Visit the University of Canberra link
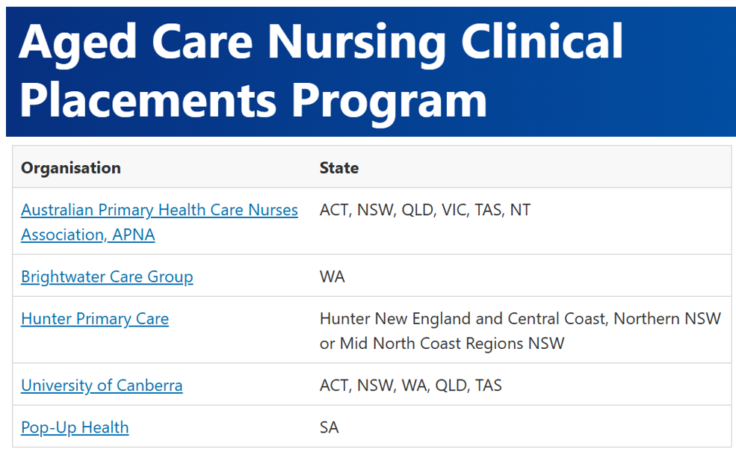 102,385
